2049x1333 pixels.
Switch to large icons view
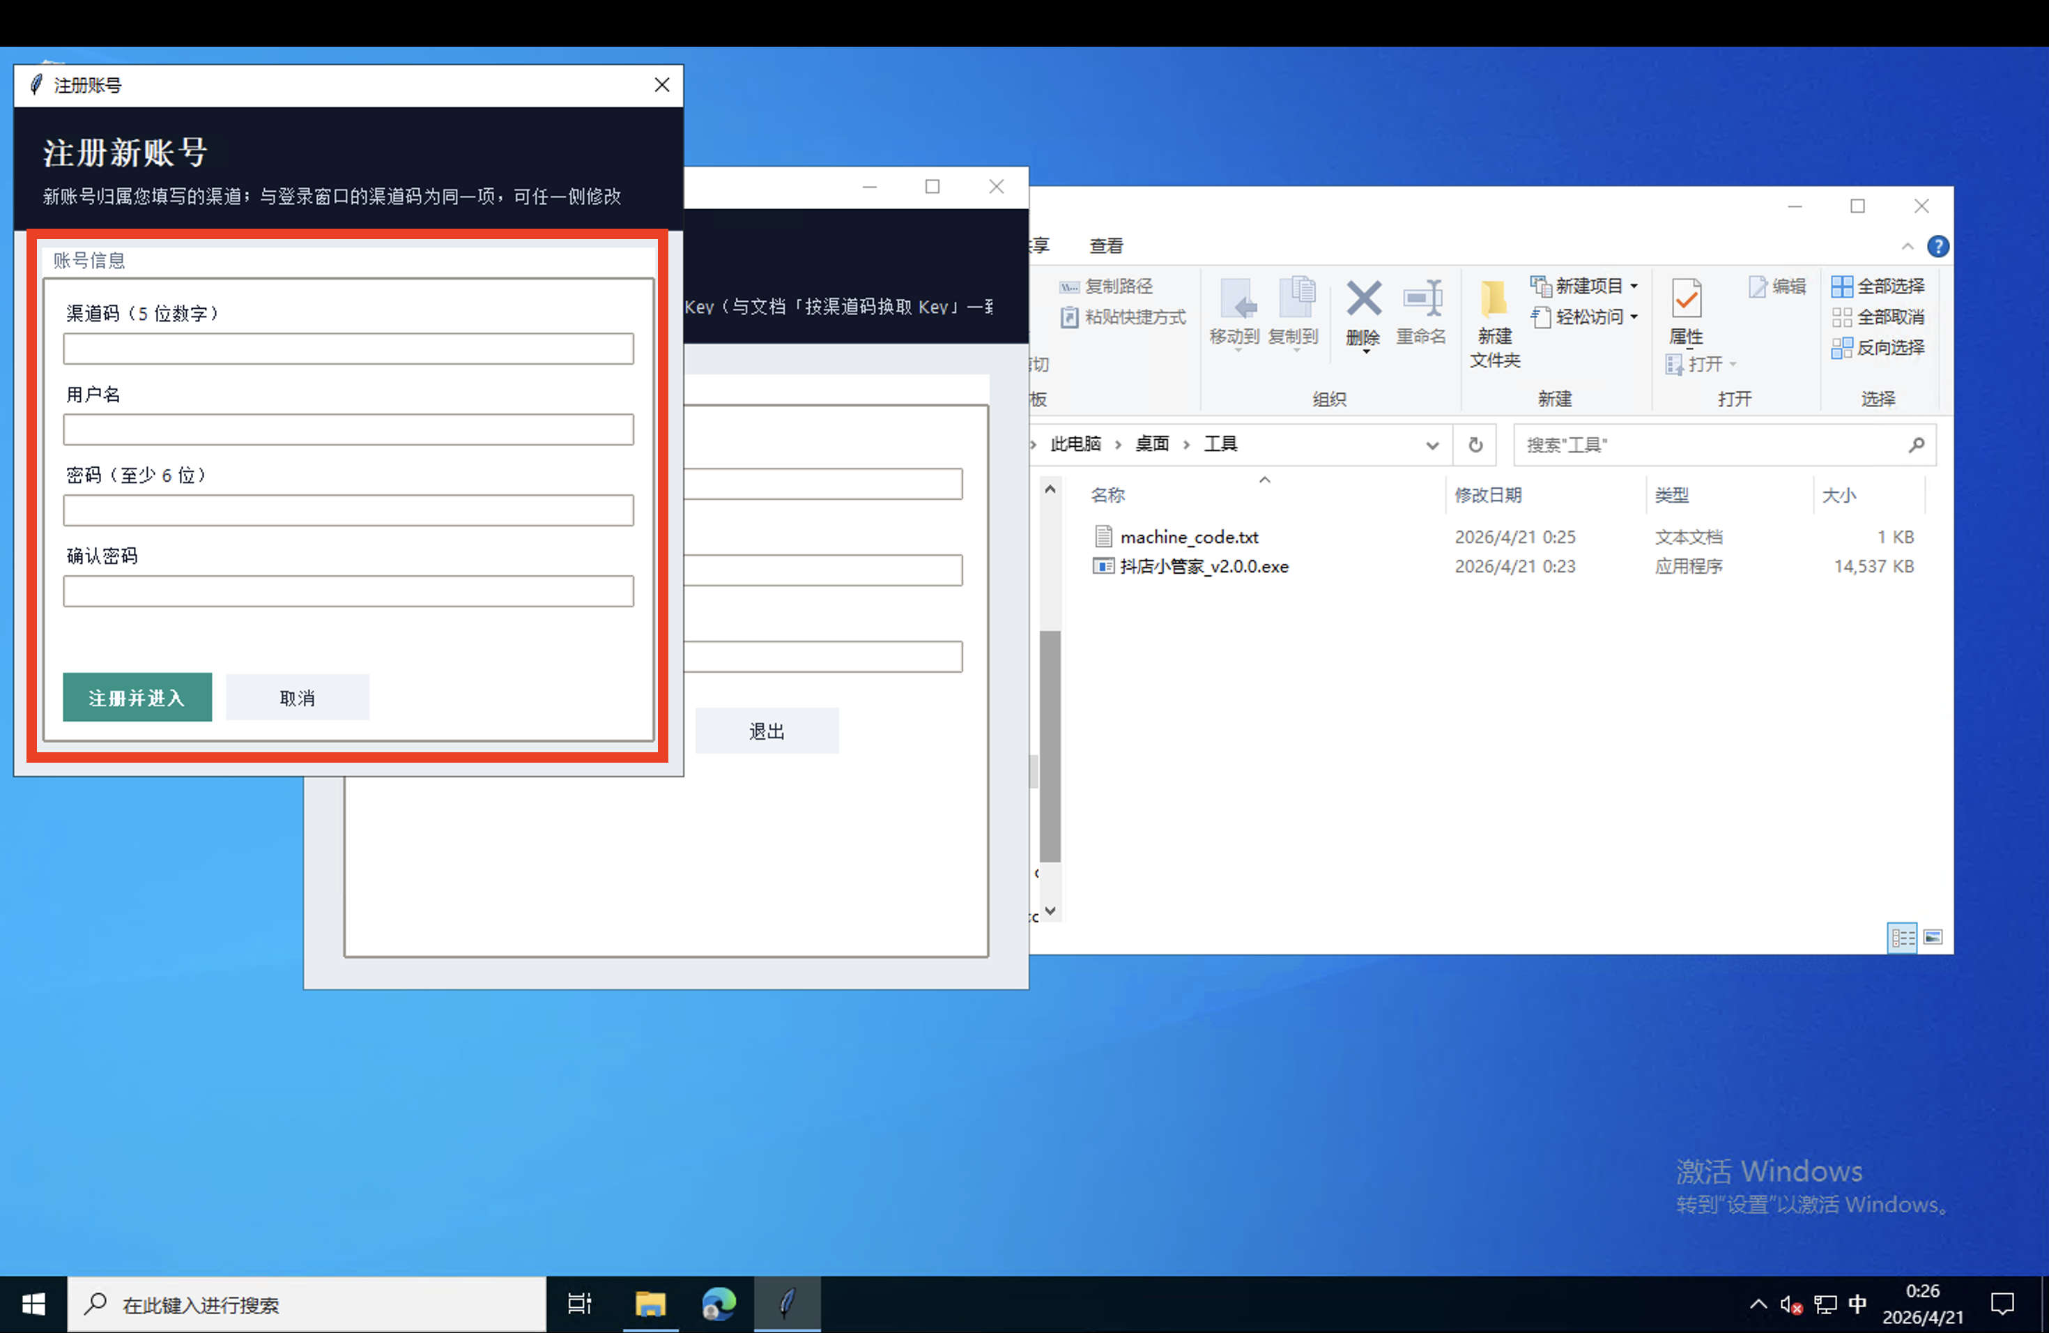pos(1933,938)
